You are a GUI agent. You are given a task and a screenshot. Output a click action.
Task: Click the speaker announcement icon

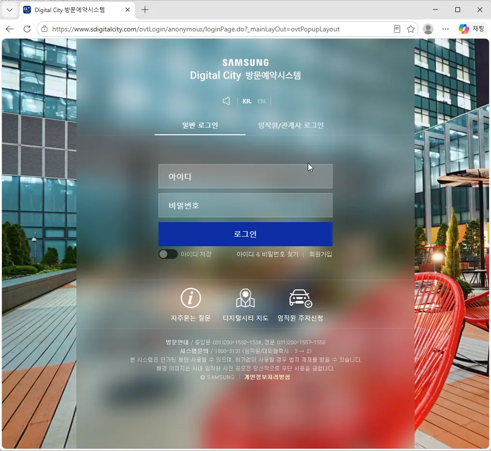(x=226, y=101)
